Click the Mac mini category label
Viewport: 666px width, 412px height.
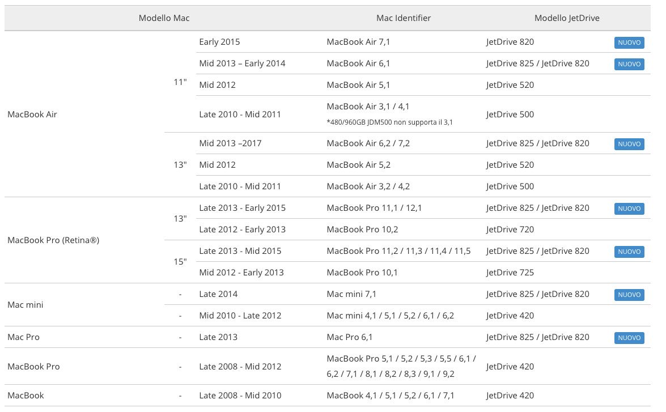(x=26, y=305)
